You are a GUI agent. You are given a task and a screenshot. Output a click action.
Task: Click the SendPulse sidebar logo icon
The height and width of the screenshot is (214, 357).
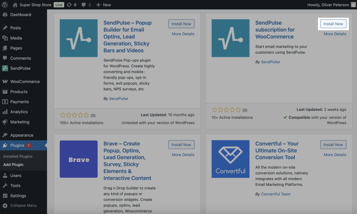[x=5, y=68]
